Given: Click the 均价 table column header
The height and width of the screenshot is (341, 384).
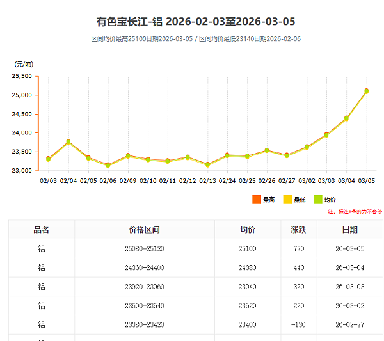Looking at the screenshot, I should click(x=248, y=230).
